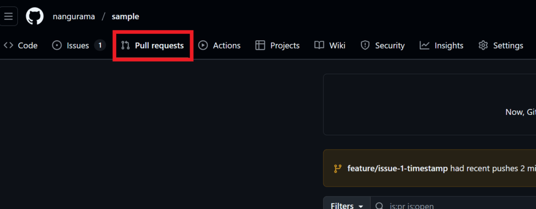
Task: Click the Issues circle-dot icon
Action: [x=57, y=45]
